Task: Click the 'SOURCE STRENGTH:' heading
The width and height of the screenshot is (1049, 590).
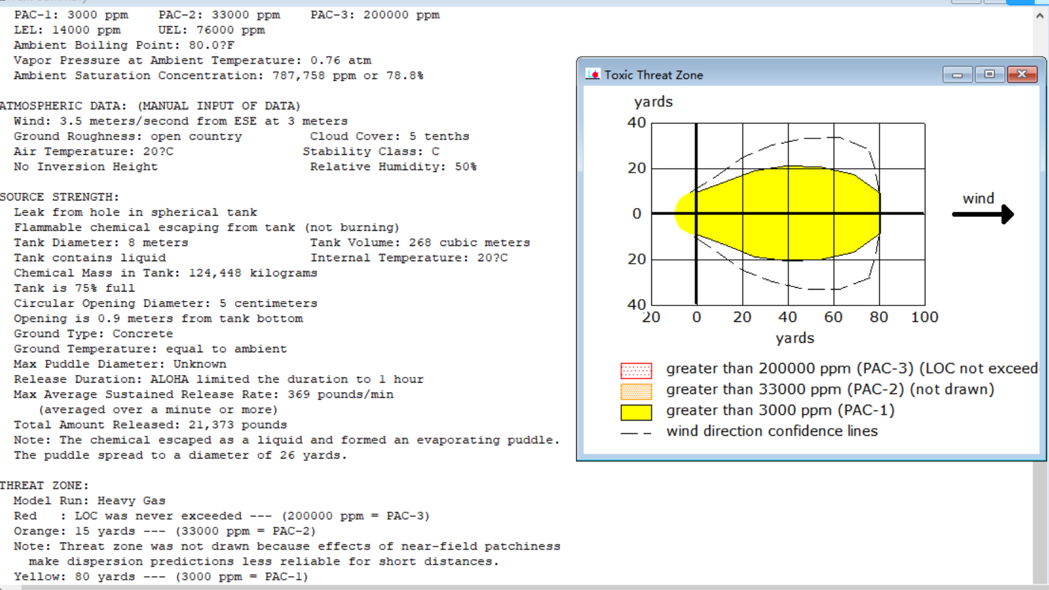Action: 60,197
